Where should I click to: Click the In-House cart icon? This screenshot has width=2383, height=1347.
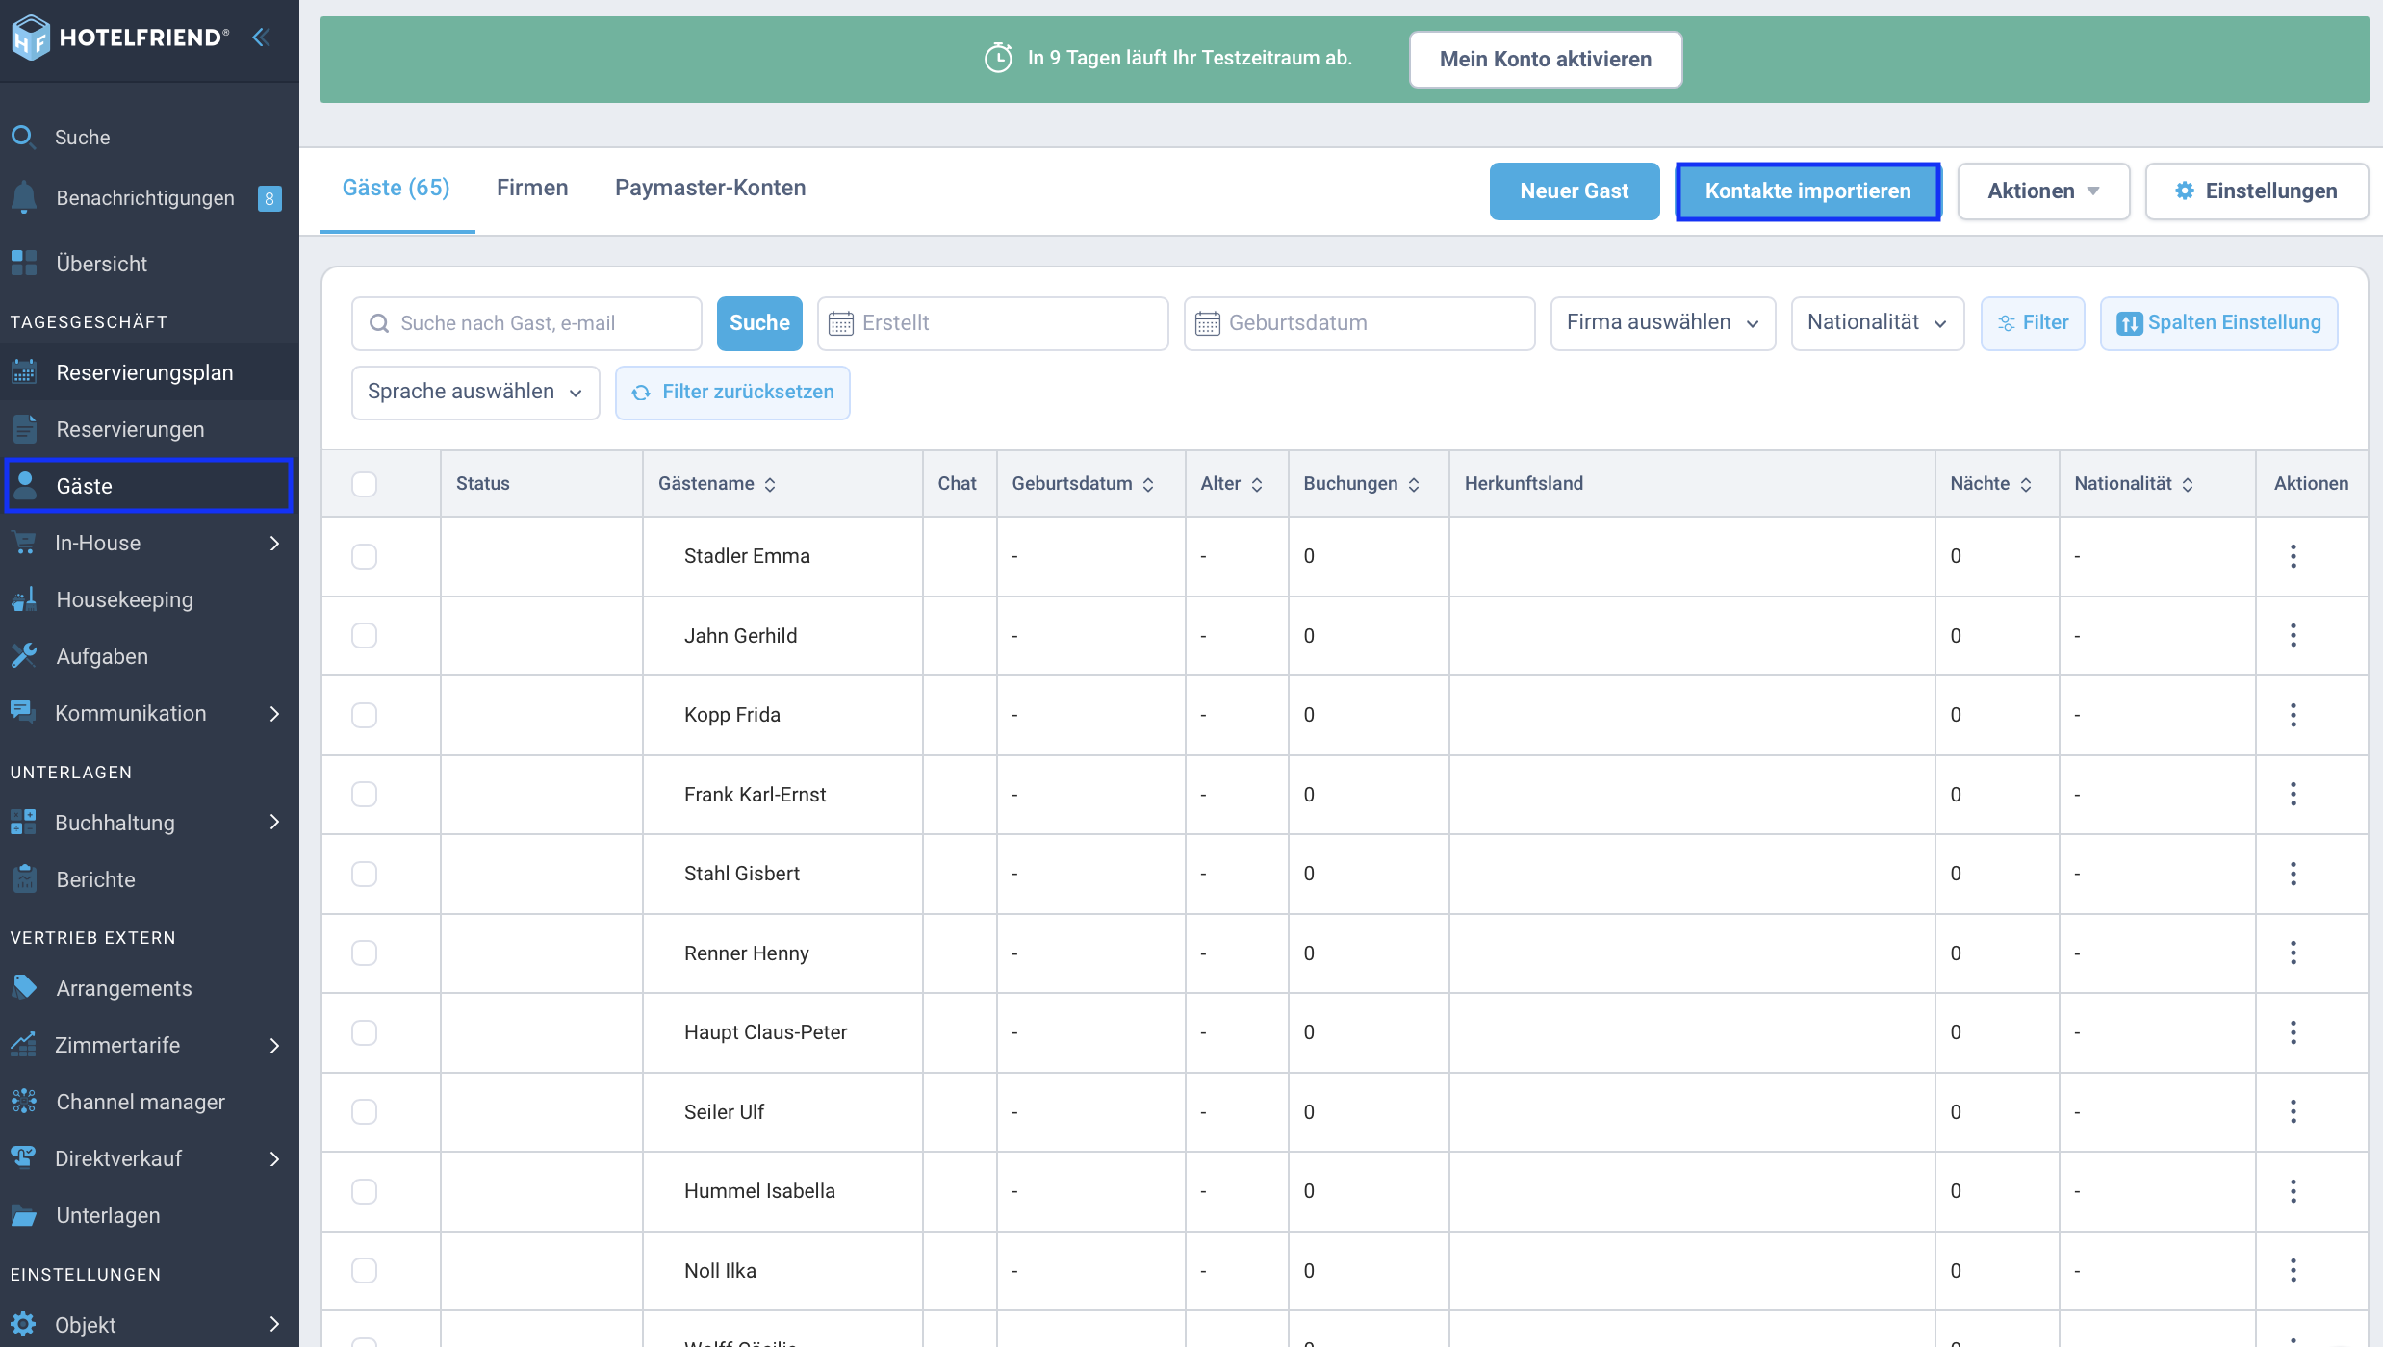click(x=24, y=543)
